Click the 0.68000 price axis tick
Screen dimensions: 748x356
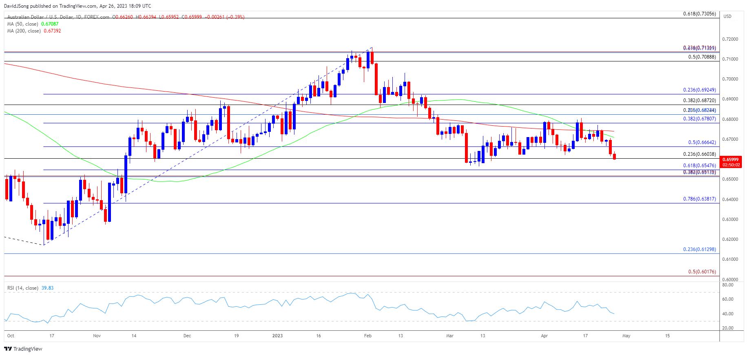click(730, 119)
